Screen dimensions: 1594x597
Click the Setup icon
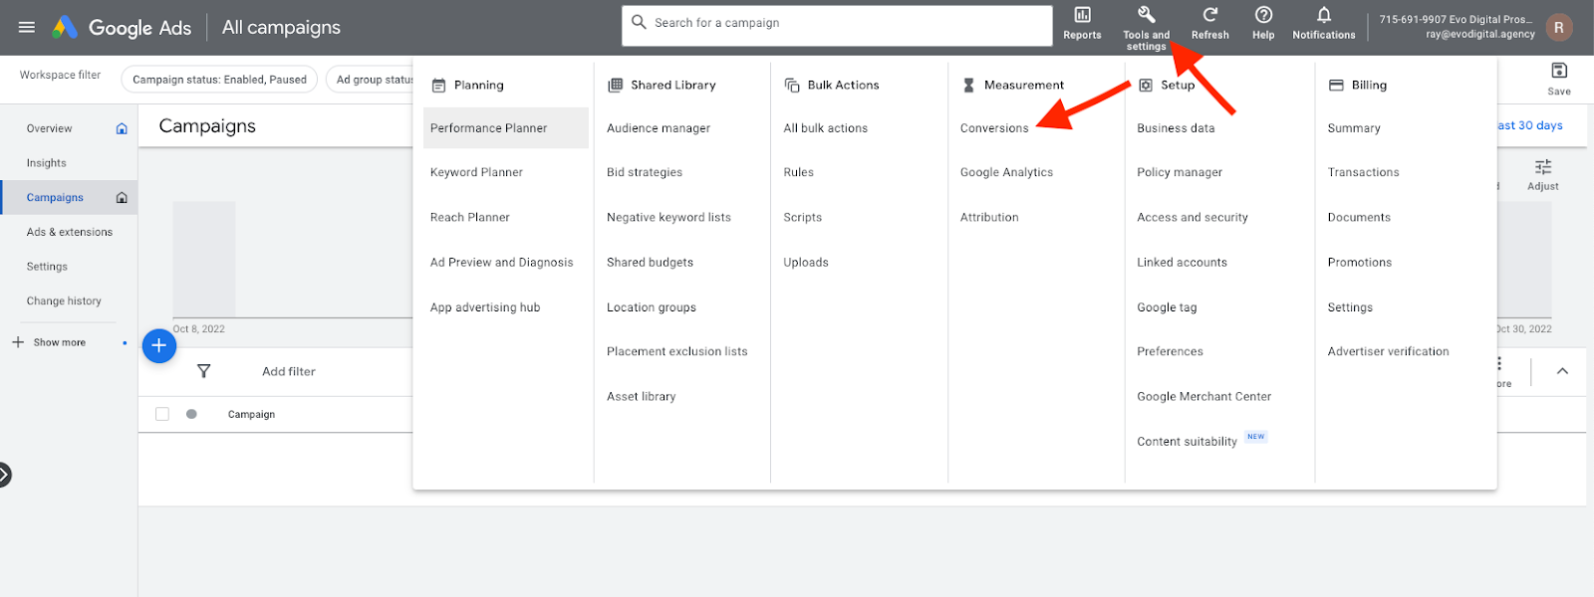[1146, 86]
